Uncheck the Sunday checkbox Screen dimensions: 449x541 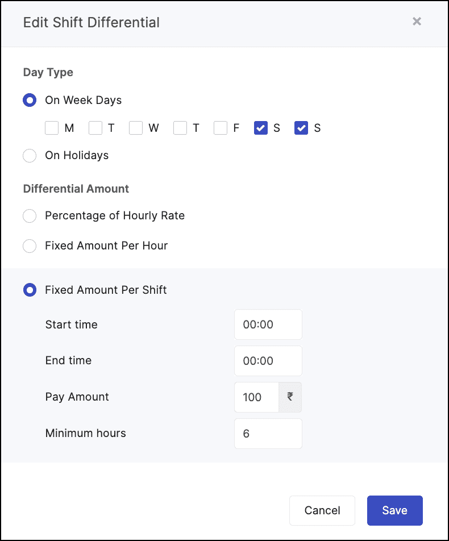click(301, 128)
